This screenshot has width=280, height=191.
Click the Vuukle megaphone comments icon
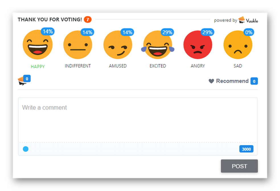pyautogui.click(x=22, y=81)
